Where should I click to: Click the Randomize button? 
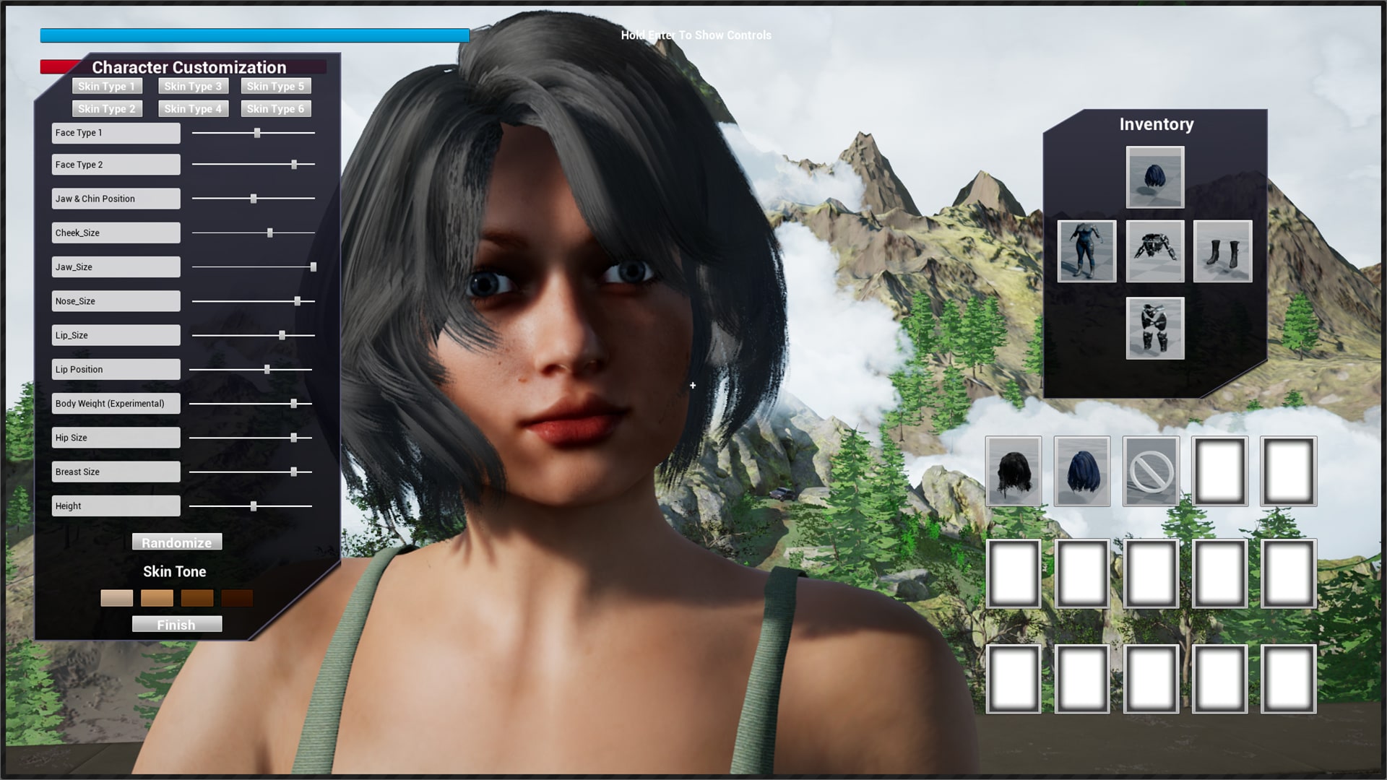(177, 542)
